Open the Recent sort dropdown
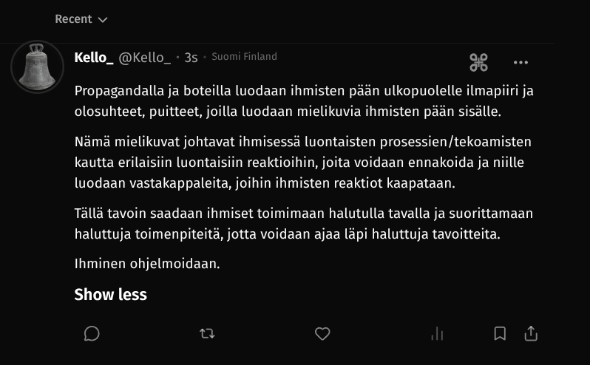 click(x=81, y=19)
